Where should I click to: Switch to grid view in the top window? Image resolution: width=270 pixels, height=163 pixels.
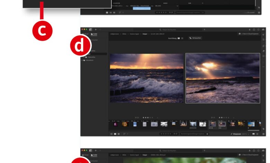coord(107,12)
